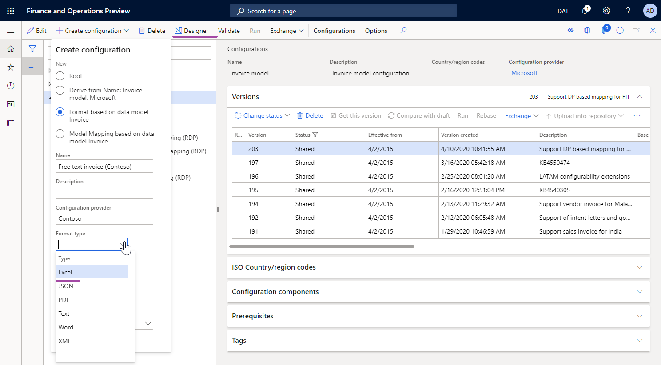Image resolution: width=661 pixels, height=365 pixels.
Task: Click the Validate toolbar action
Action: [x=229, y=30]
